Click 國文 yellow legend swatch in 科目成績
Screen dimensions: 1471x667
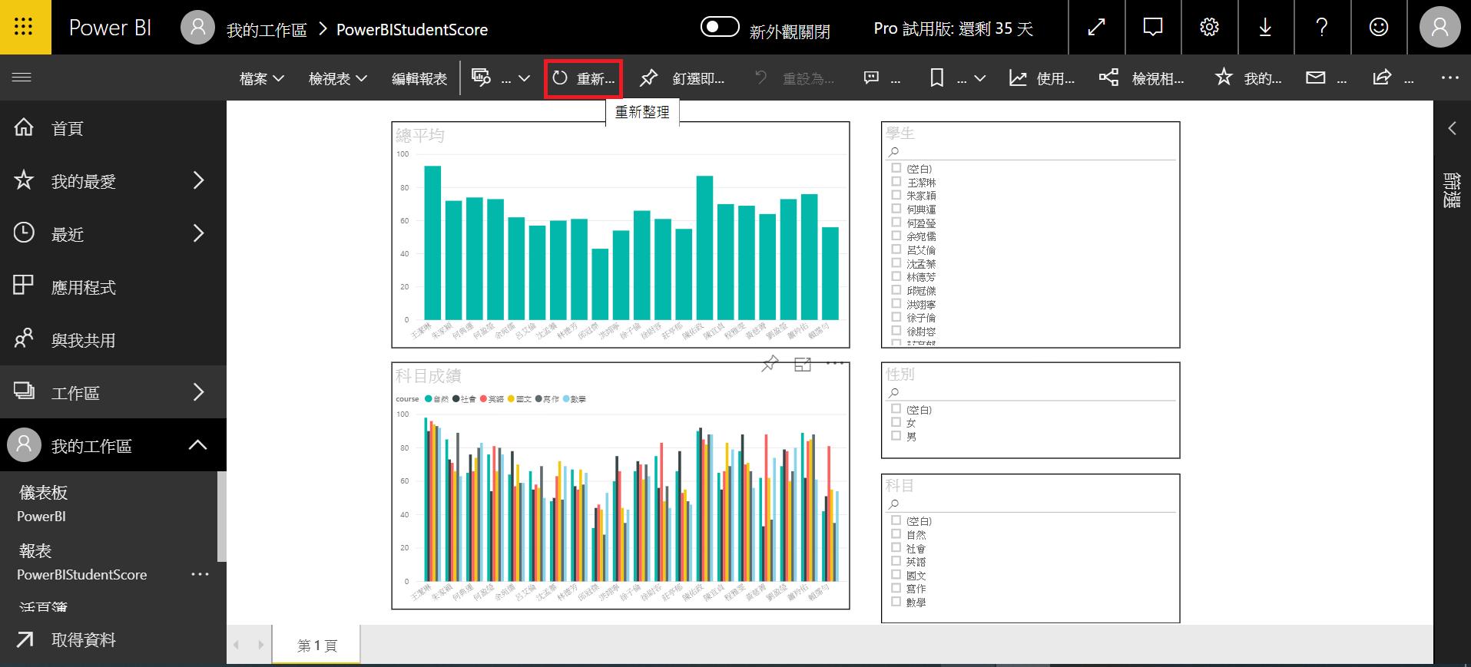coord(512,399)
